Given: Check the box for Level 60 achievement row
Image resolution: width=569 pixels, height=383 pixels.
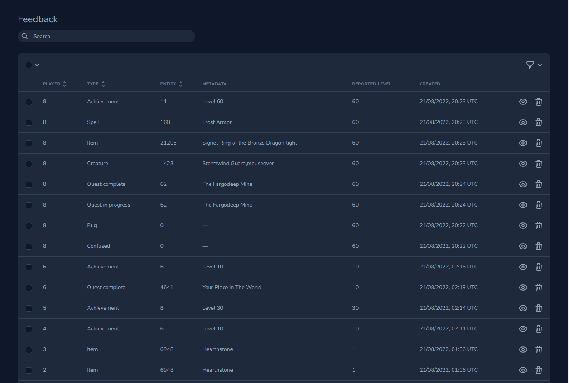Looking at the screenshot, I should click(x=29, y=102).
